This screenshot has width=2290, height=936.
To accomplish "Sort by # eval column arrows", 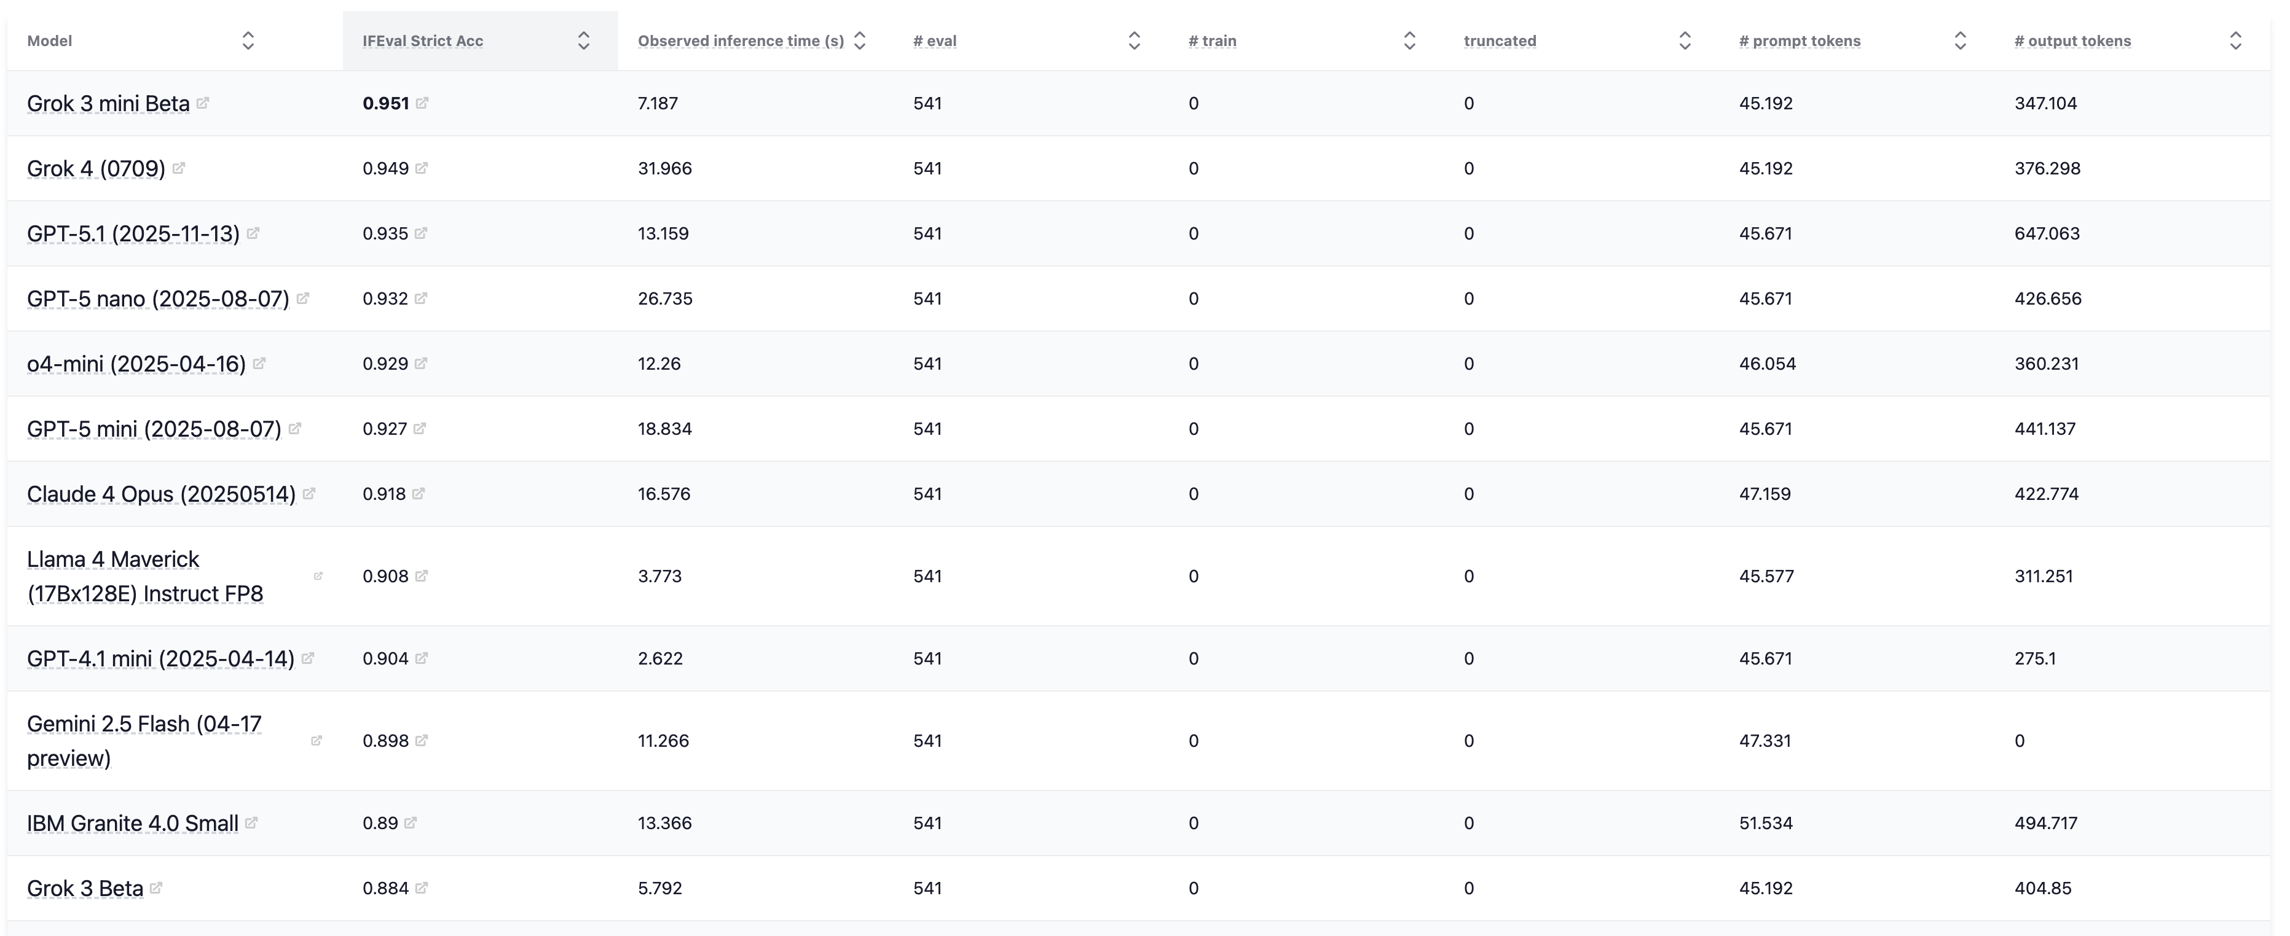I will [x=1135, y=41].
